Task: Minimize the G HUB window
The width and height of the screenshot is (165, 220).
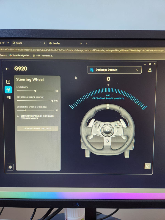Action: click(x=145, y=64)
